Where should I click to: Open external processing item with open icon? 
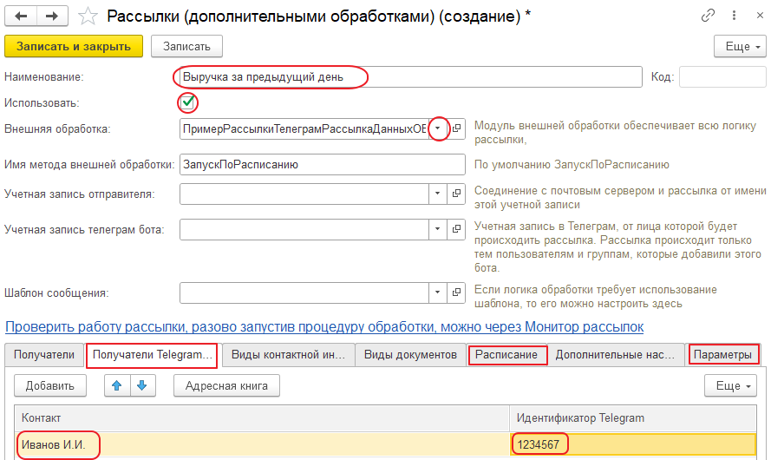coord(457,128)
